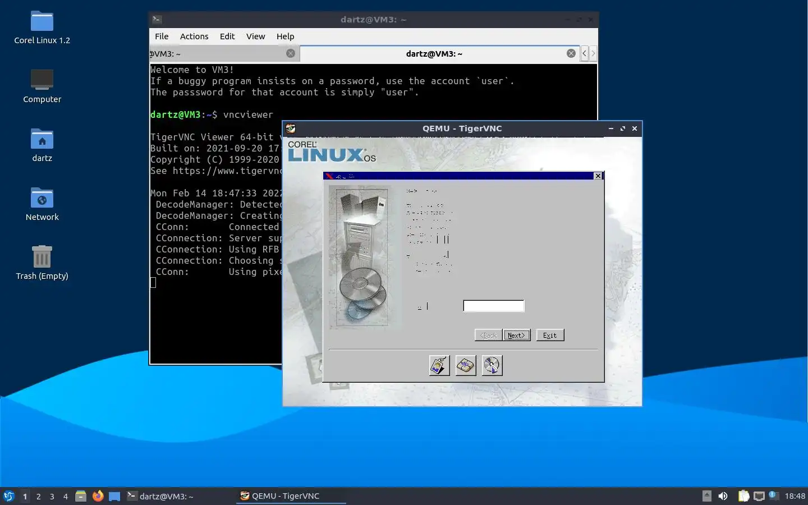Open the clipboard manager tray icon
808x505 pixels.
(x=743, y=496)
